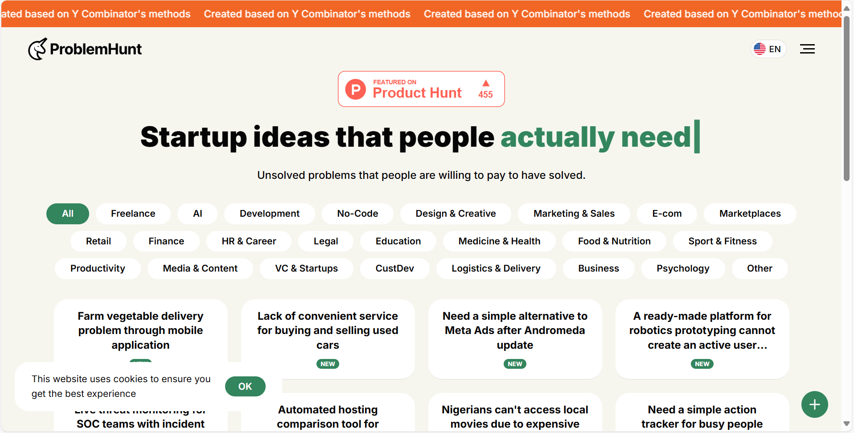Click the page vertical scrollbar thumb
The width and height of the screenshot is (854, 433).
point(846,98)
